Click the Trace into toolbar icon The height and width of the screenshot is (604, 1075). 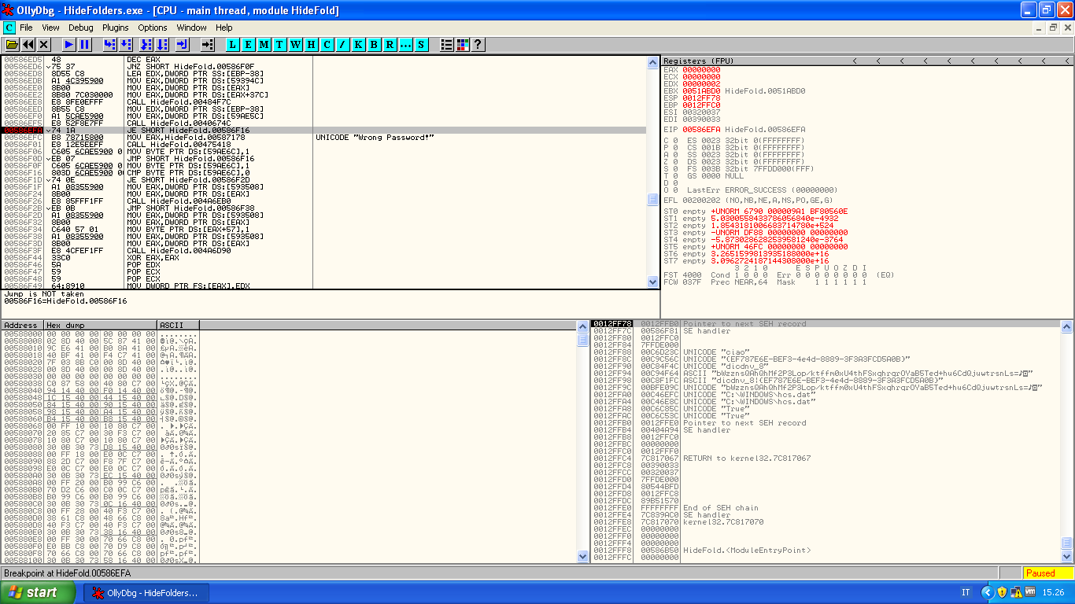tap(145, 45)
